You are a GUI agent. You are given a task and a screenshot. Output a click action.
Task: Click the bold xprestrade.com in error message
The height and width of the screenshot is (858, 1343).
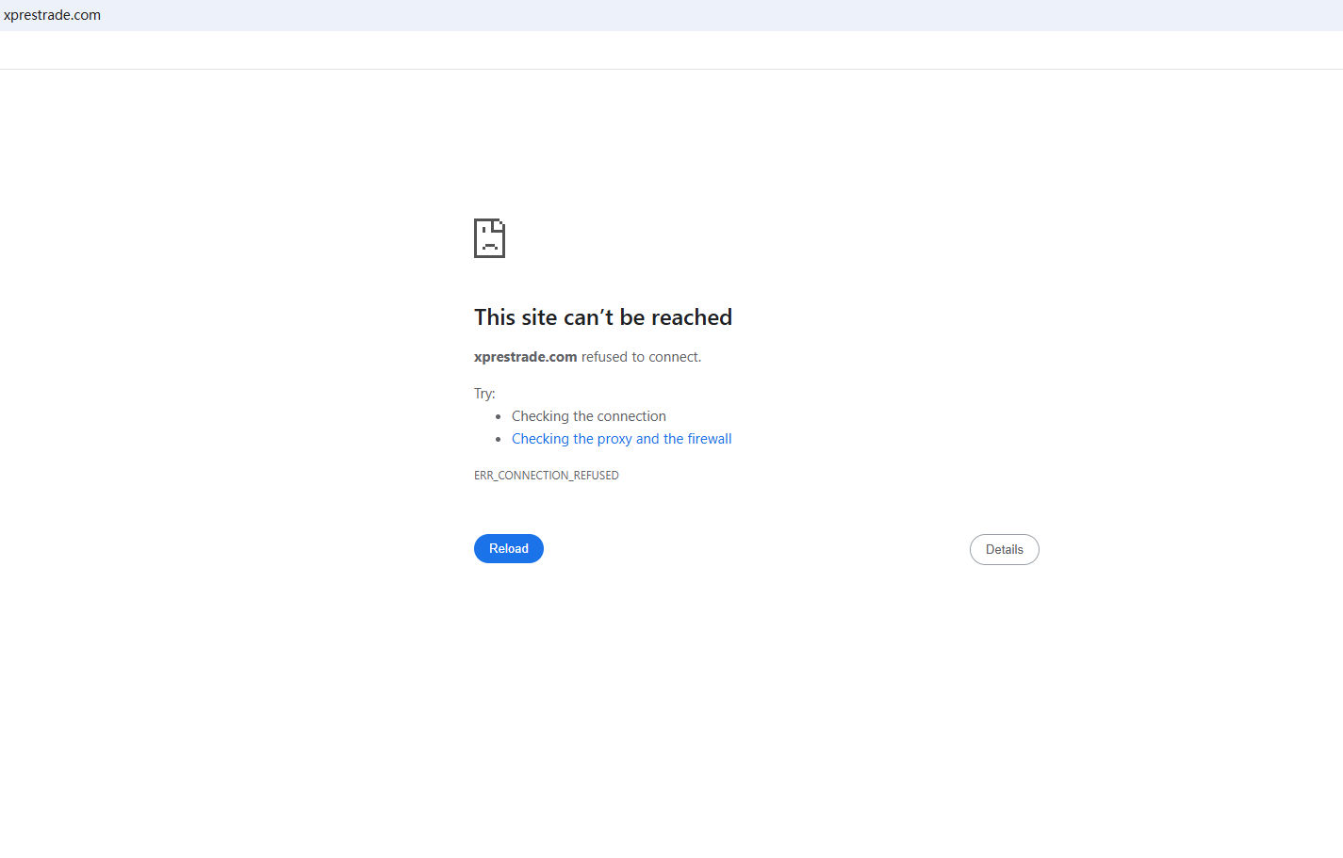(526, 357)
